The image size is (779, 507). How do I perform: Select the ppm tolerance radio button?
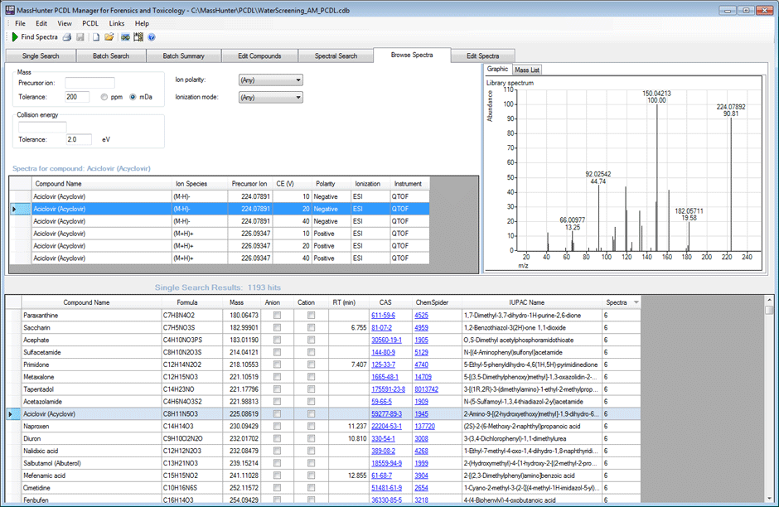click(x=104, y=97)
